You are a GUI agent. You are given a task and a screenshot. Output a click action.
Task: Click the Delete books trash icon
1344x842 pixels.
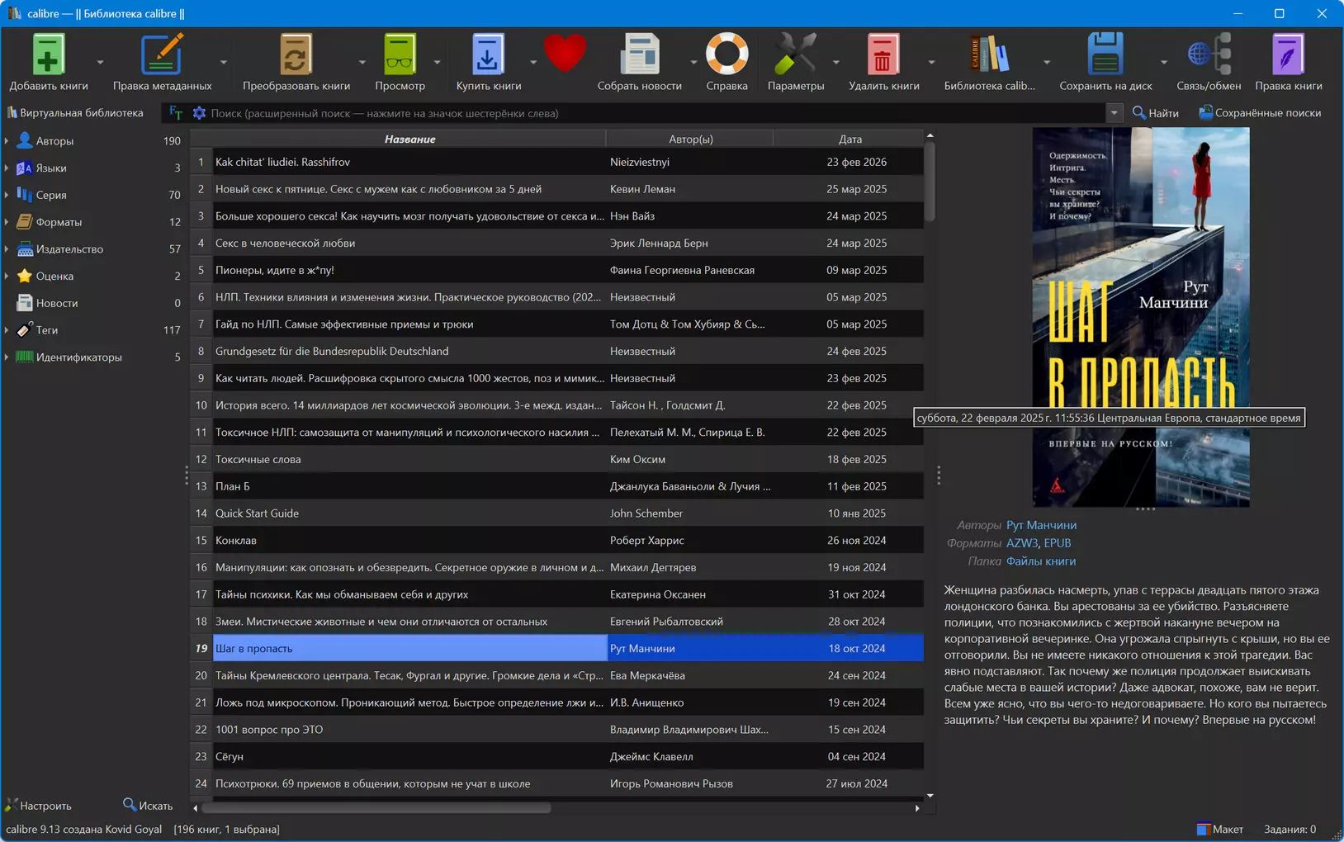[883, 54]
